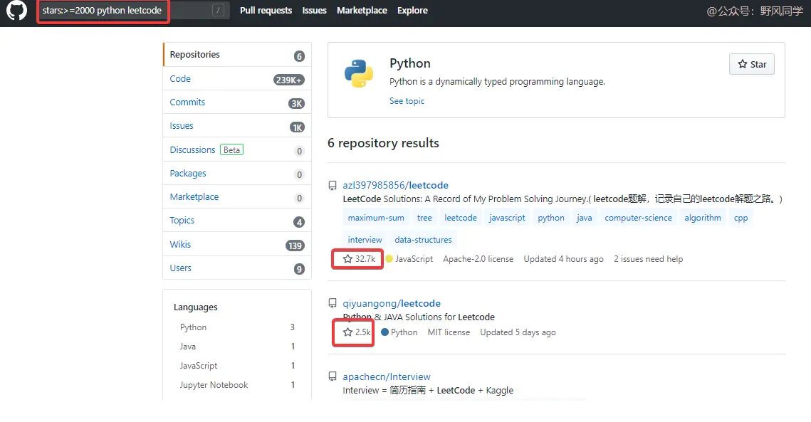This screenshot has height=422, width=811.
Task: Click the "data-structures" topic tag
Action: [423, 240]
